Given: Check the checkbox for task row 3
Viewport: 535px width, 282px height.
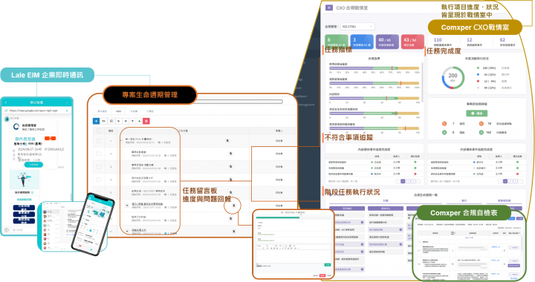Looking at the screenshot, I should pos(99,167).
